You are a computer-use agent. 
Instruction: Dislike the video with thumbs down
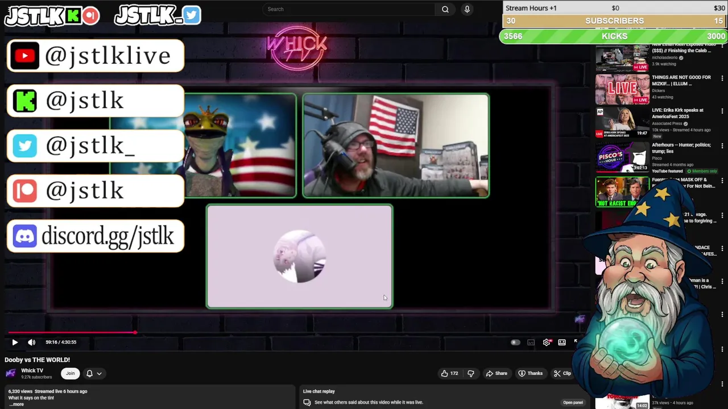click(x=470, y=373)
